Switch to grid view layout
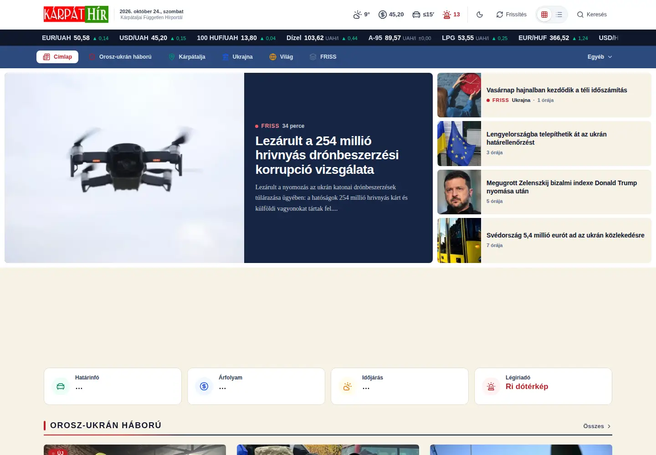This screenshot has height=455, width=656. click(x=544, y=15)
